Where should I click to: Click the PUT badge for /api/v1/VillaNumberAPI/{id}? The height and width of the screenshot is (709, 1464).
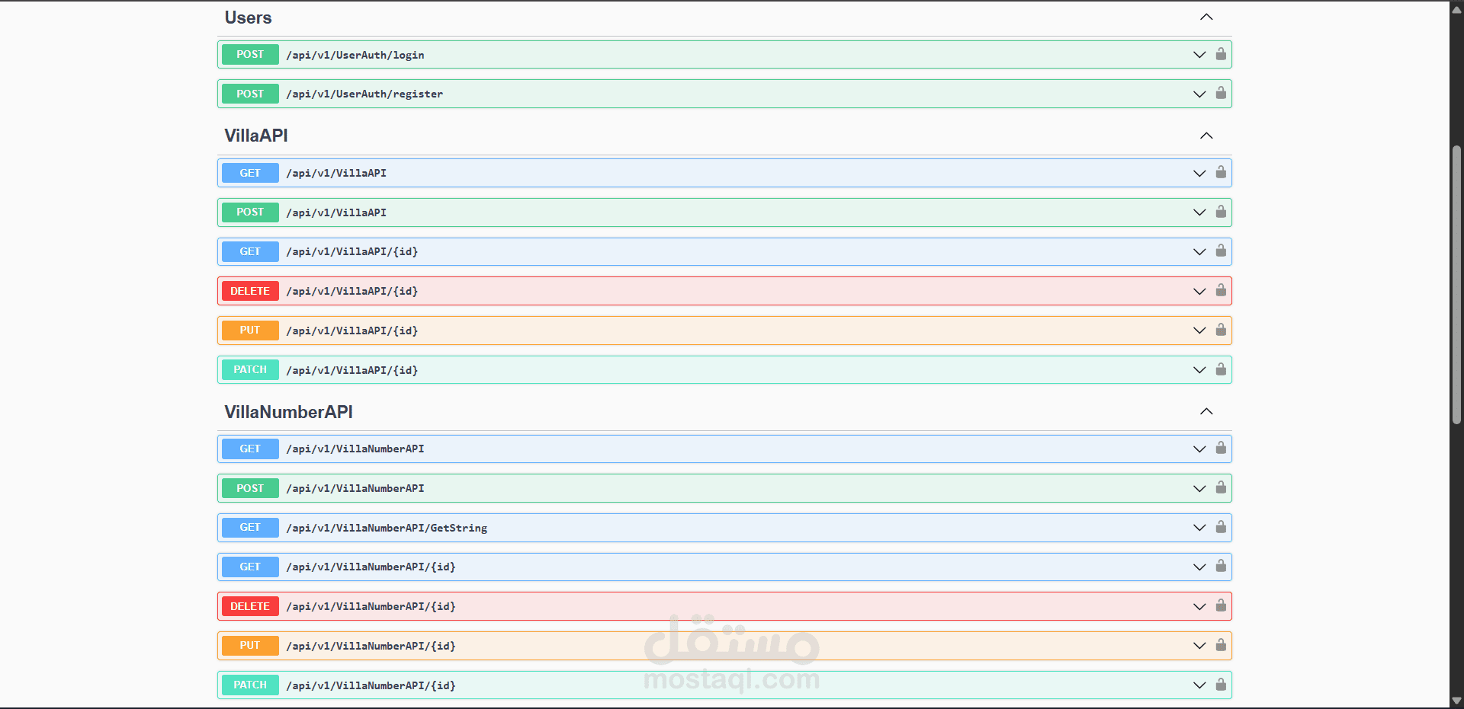pos(250,646)
